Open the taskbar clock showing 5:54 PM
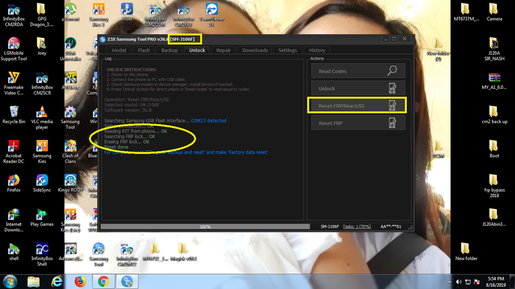 (x=495, y=281)
